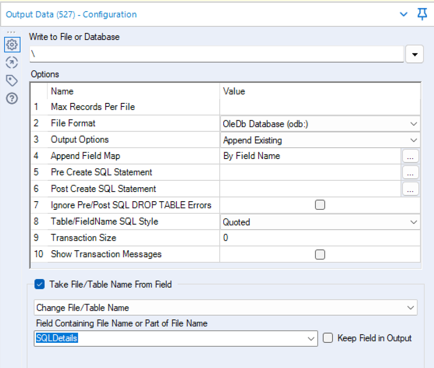Open the Post Create SQL Statement ellipsis button
434x368 pixels.
tap(410, 189)
